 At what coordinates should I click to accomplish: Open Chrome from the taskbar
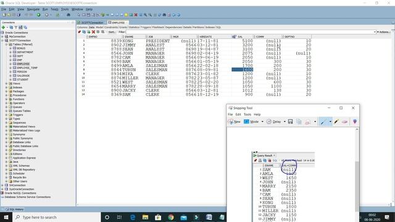tap(171, 217)
